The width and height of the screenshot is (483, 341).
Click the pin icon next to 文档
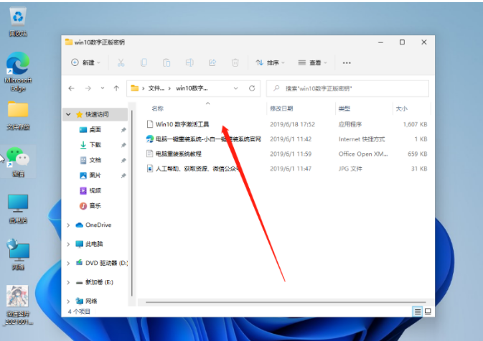tap(123, 160)
